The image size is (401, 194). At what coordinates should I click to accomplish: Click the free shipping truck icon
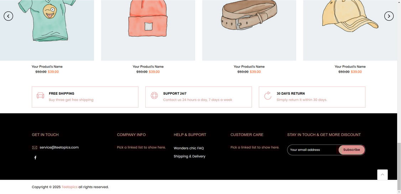[40, 95]
